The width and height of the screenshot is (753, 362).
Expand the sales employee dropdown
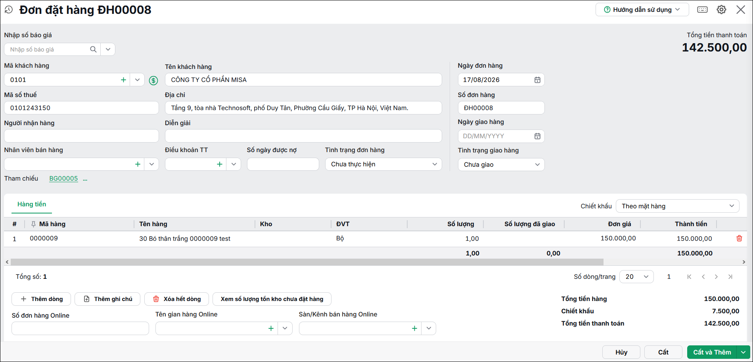coord(151,164)
